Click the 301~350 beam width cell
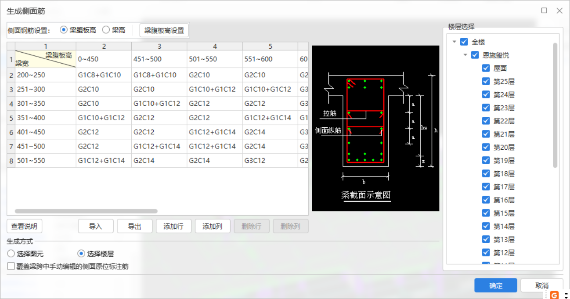The width and height of the screenshot is (570, 299). [46, 104]
